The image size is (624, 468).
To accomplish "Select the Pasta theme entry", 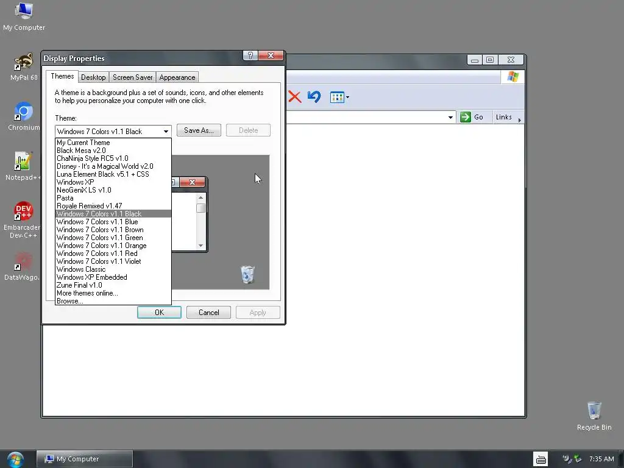I will 113,198.
